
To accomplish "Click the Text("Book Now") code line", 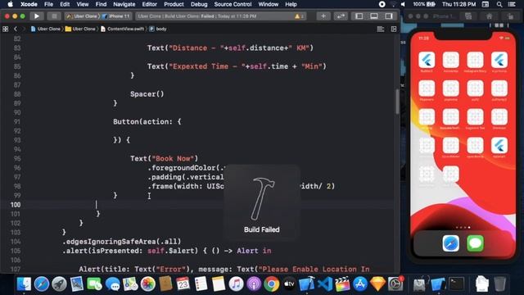I will 164,158.
